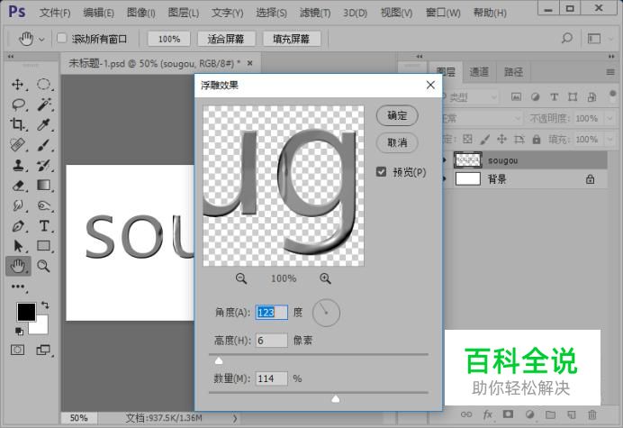623x428 pixels.
Task: Delete layer with trash icon
Action: pos(592,414)
